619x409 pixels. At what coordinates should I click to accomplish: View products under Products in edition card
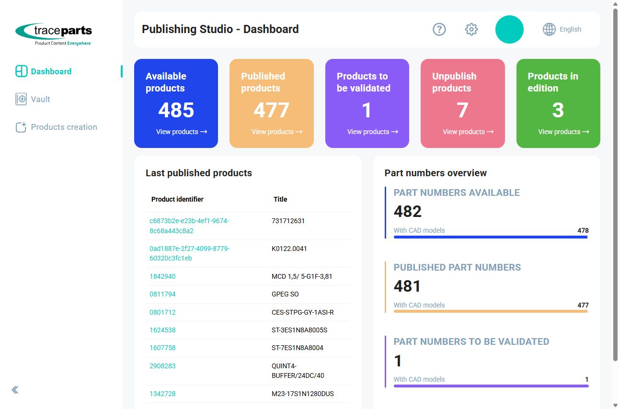(563, 132)
